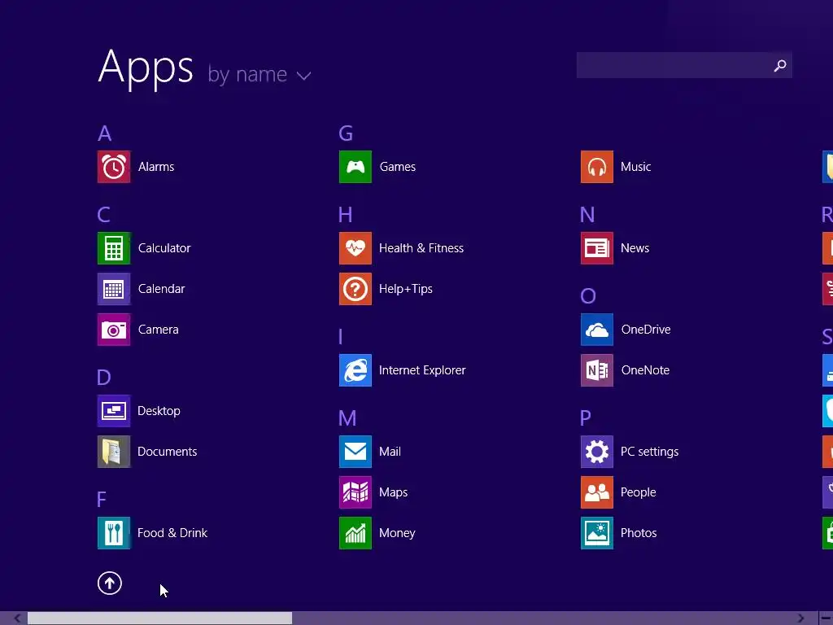Launch the Food & Drink icon
The image size is (833, 625).
pos(114,533)
